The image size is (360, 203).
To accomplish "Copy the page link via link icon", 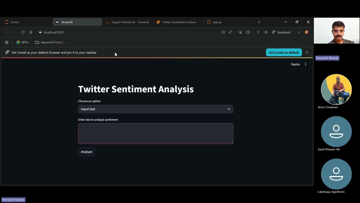I will pyautogui.click(x=230, y=32).
